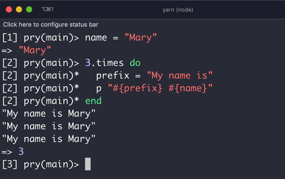285x179 pixels.
Task: Click the red close button
Action: [x=9, y=9]
